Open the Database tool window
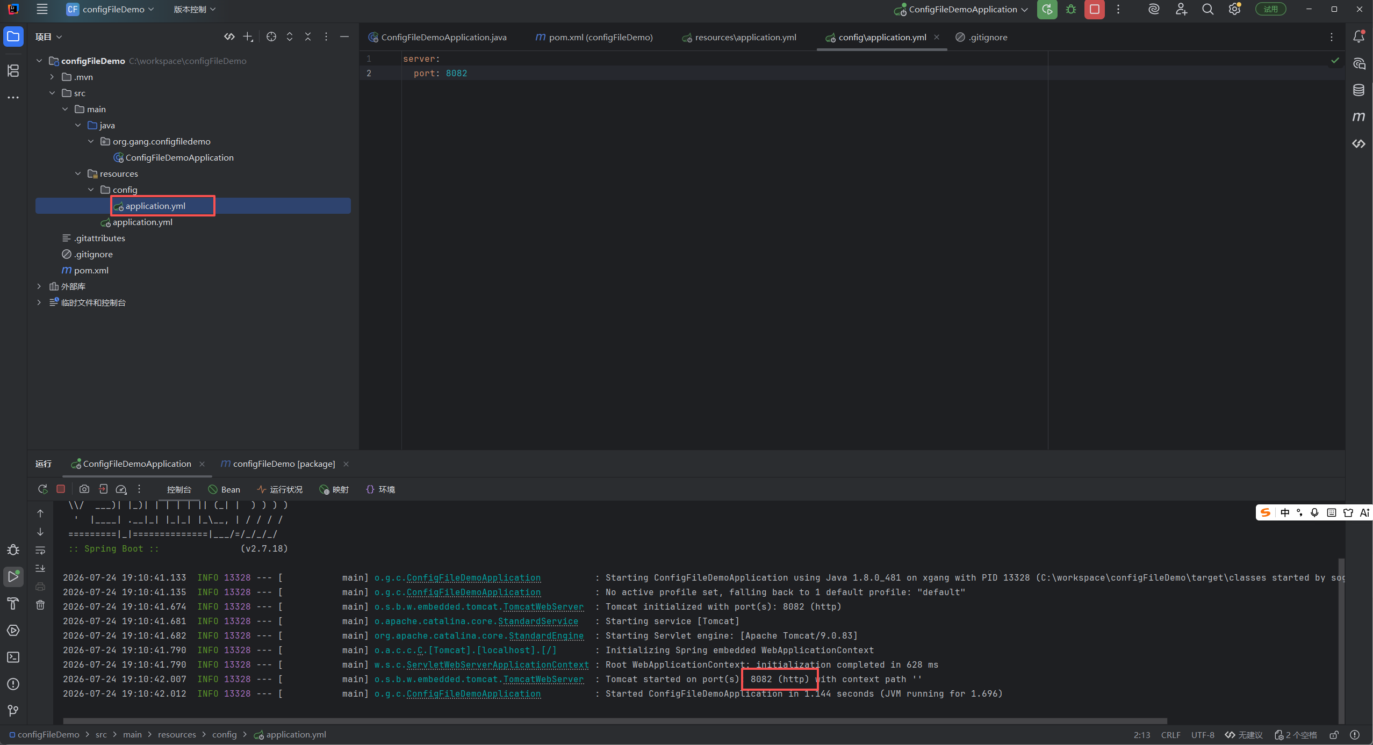This screenshot has height=745, width=1373. coord(1359,90)
